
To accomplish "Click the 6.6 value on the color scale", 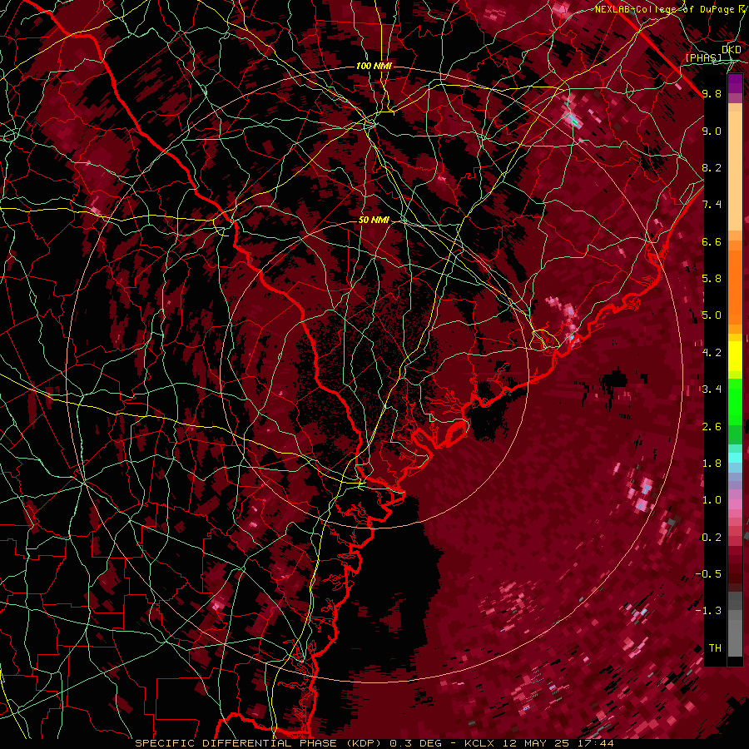I will 712,241.
